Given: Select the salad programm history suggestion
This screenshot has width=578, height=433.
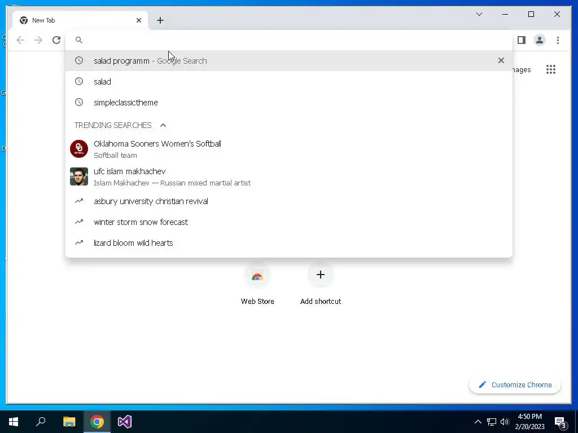Looking at the screenshot, I should [x=288, y=61].
